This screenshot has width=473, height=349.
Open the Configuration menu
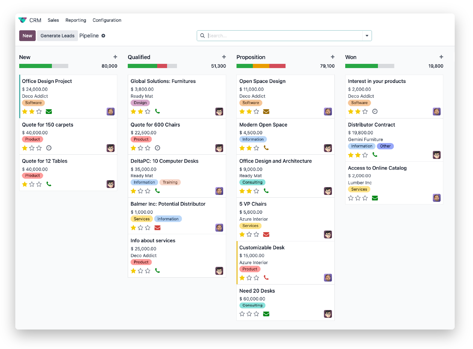pos(107,20)
